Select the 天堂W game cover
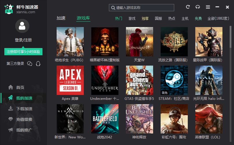 (139, 42)
